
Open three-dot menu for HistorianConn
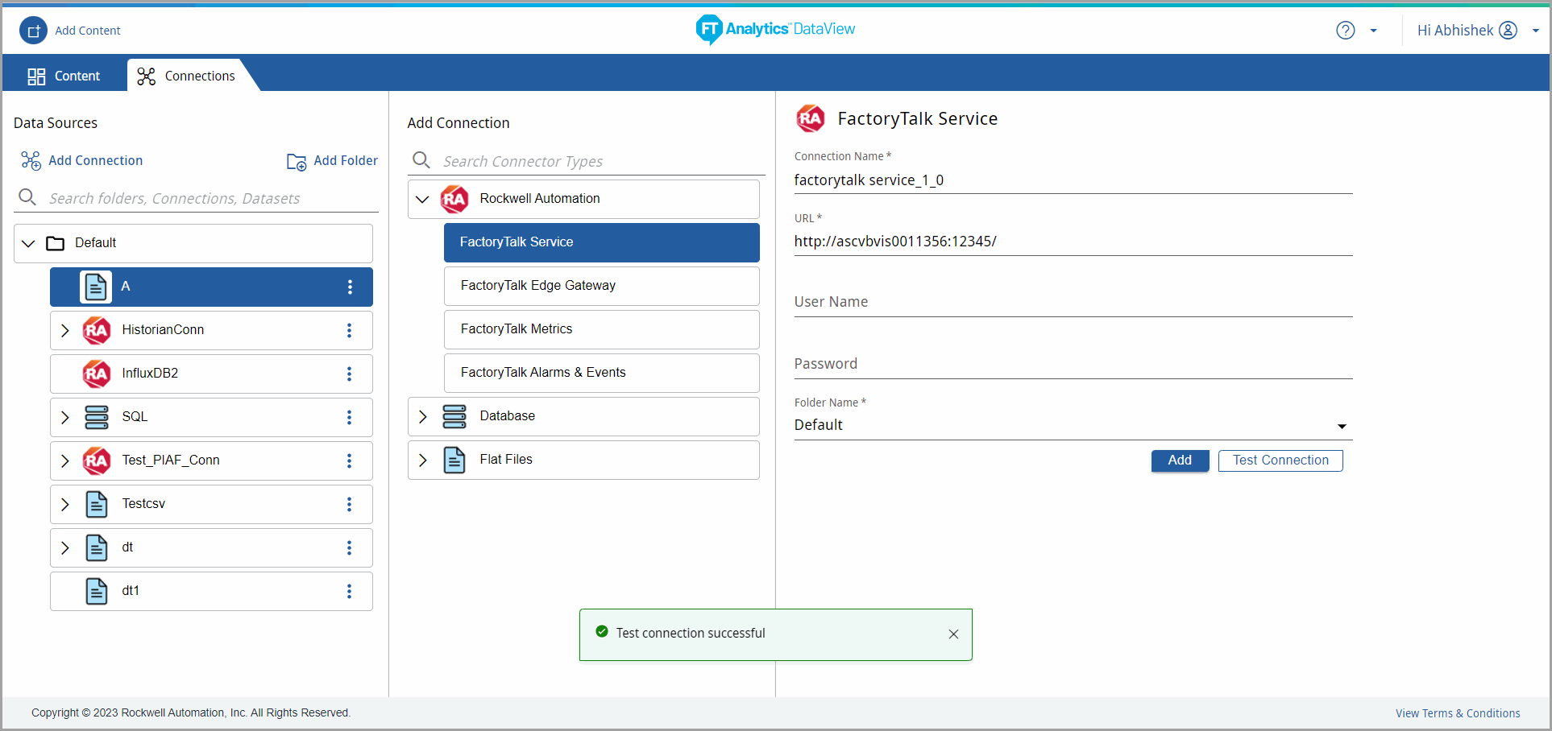coord(349,330)
